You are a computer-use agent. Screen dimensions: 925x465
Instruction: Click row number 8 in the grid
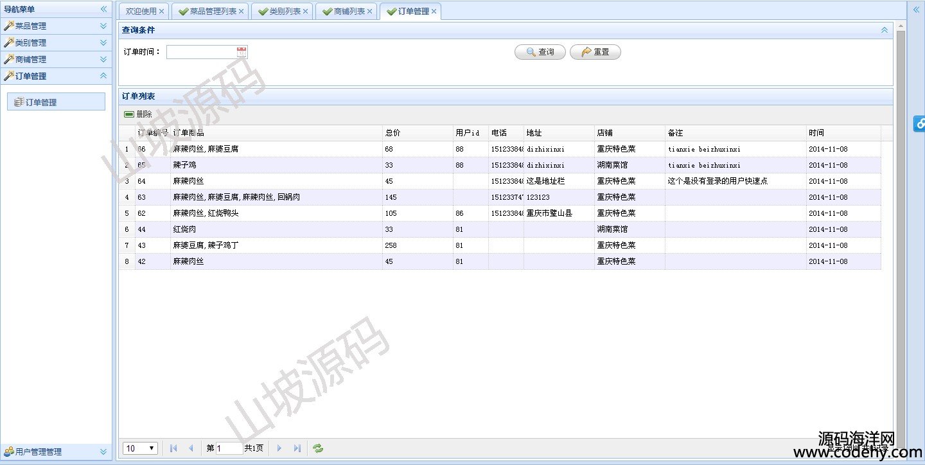(x=127, y=261)
